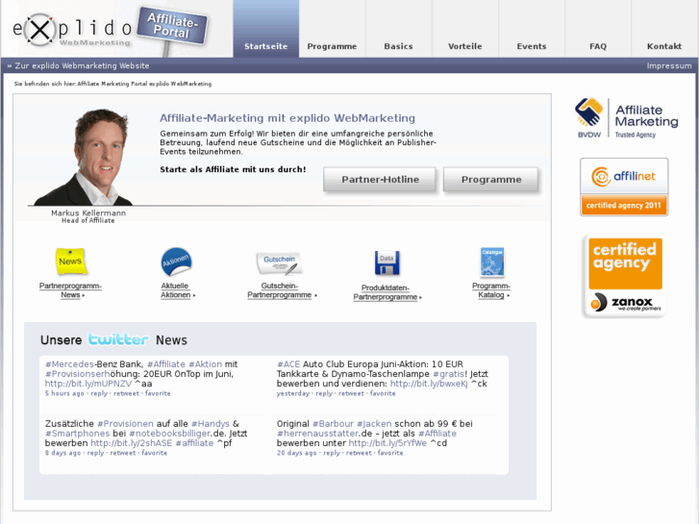
Task: Open the bit.ly/5rYfWe link
Action: point(387,443)
